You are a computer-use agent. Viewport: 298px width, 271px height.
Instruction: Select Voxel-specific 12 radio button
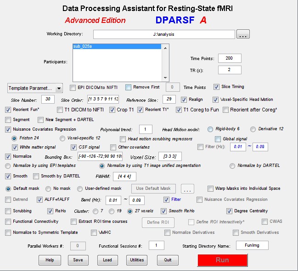(x=62, y=138)
